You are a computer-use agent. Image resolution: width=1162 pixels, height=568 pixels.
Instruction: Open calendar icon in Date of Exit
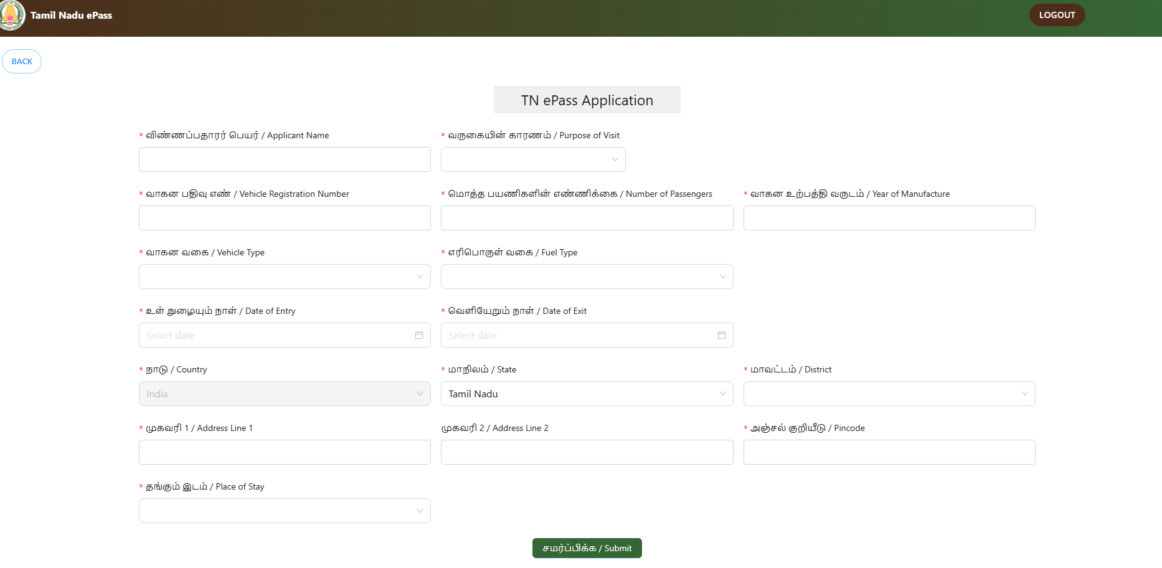tap(722, 335)
